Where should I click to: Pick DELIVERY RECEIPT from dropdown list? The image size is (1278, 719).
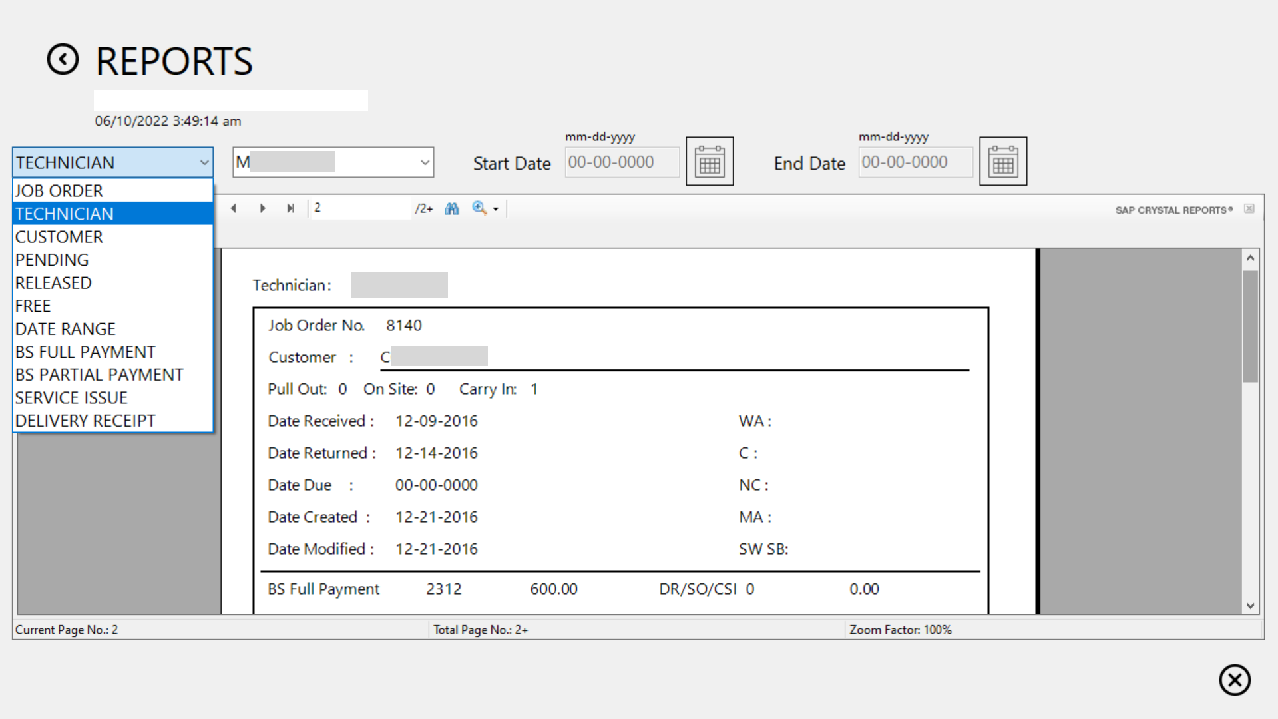click(x=85, y=421)
